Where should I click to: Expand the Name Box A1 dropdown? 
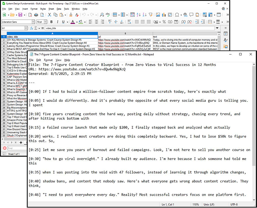click(x=26, y=28)
